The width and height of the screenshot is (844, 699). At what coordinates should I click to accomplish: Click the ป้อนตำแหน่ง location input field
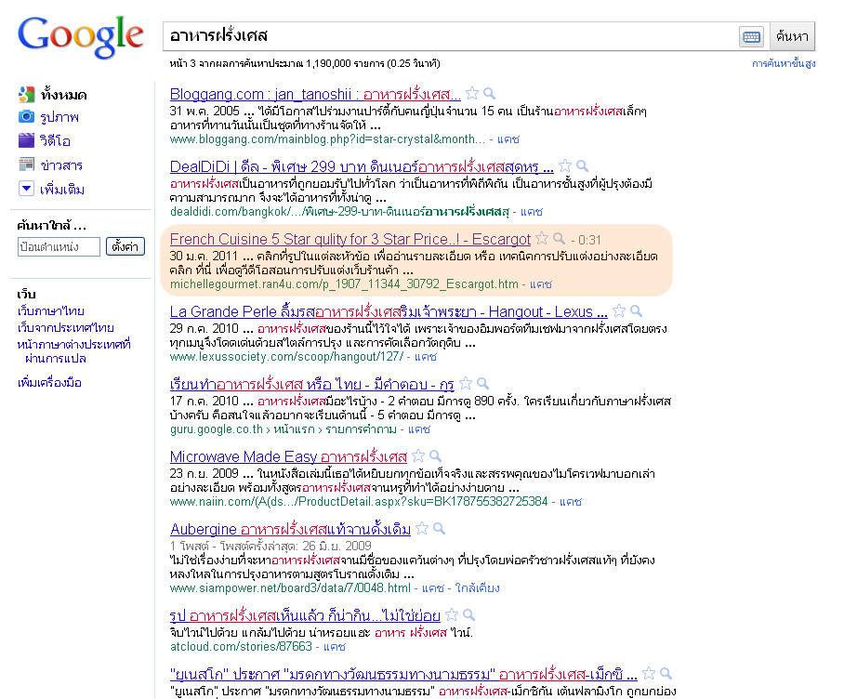pos(59,247)
